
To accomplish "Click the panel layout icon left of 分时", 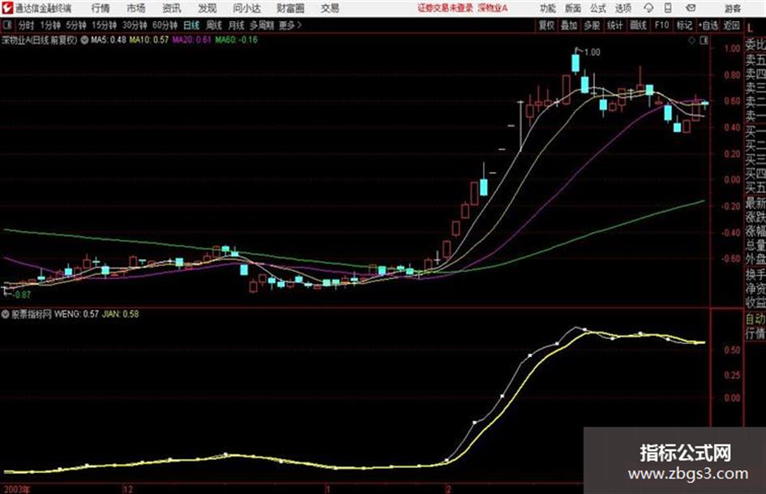I will point(6,25).
